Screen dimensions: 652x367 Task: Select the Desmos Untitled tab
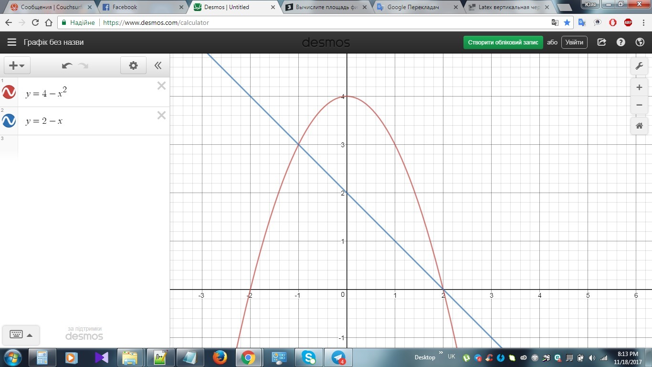(x=234, y=7)
